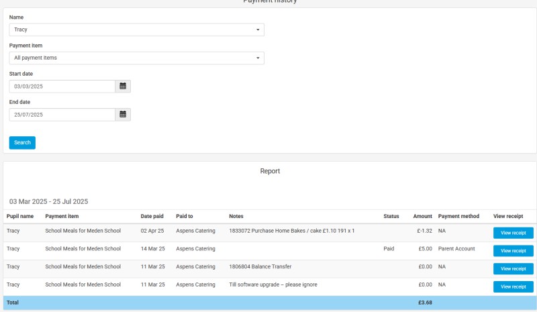Click the Date paid column header
This screenshot has height=312, width=537.
pos(152,216)
